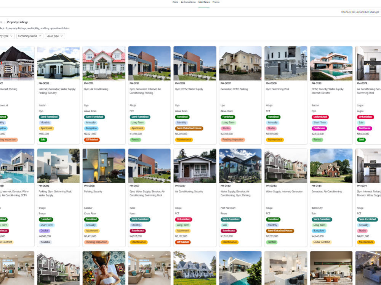
Task: Click the Bungalow tag on PH-0144
Action: pyautogui.click(x=319, y=231)
